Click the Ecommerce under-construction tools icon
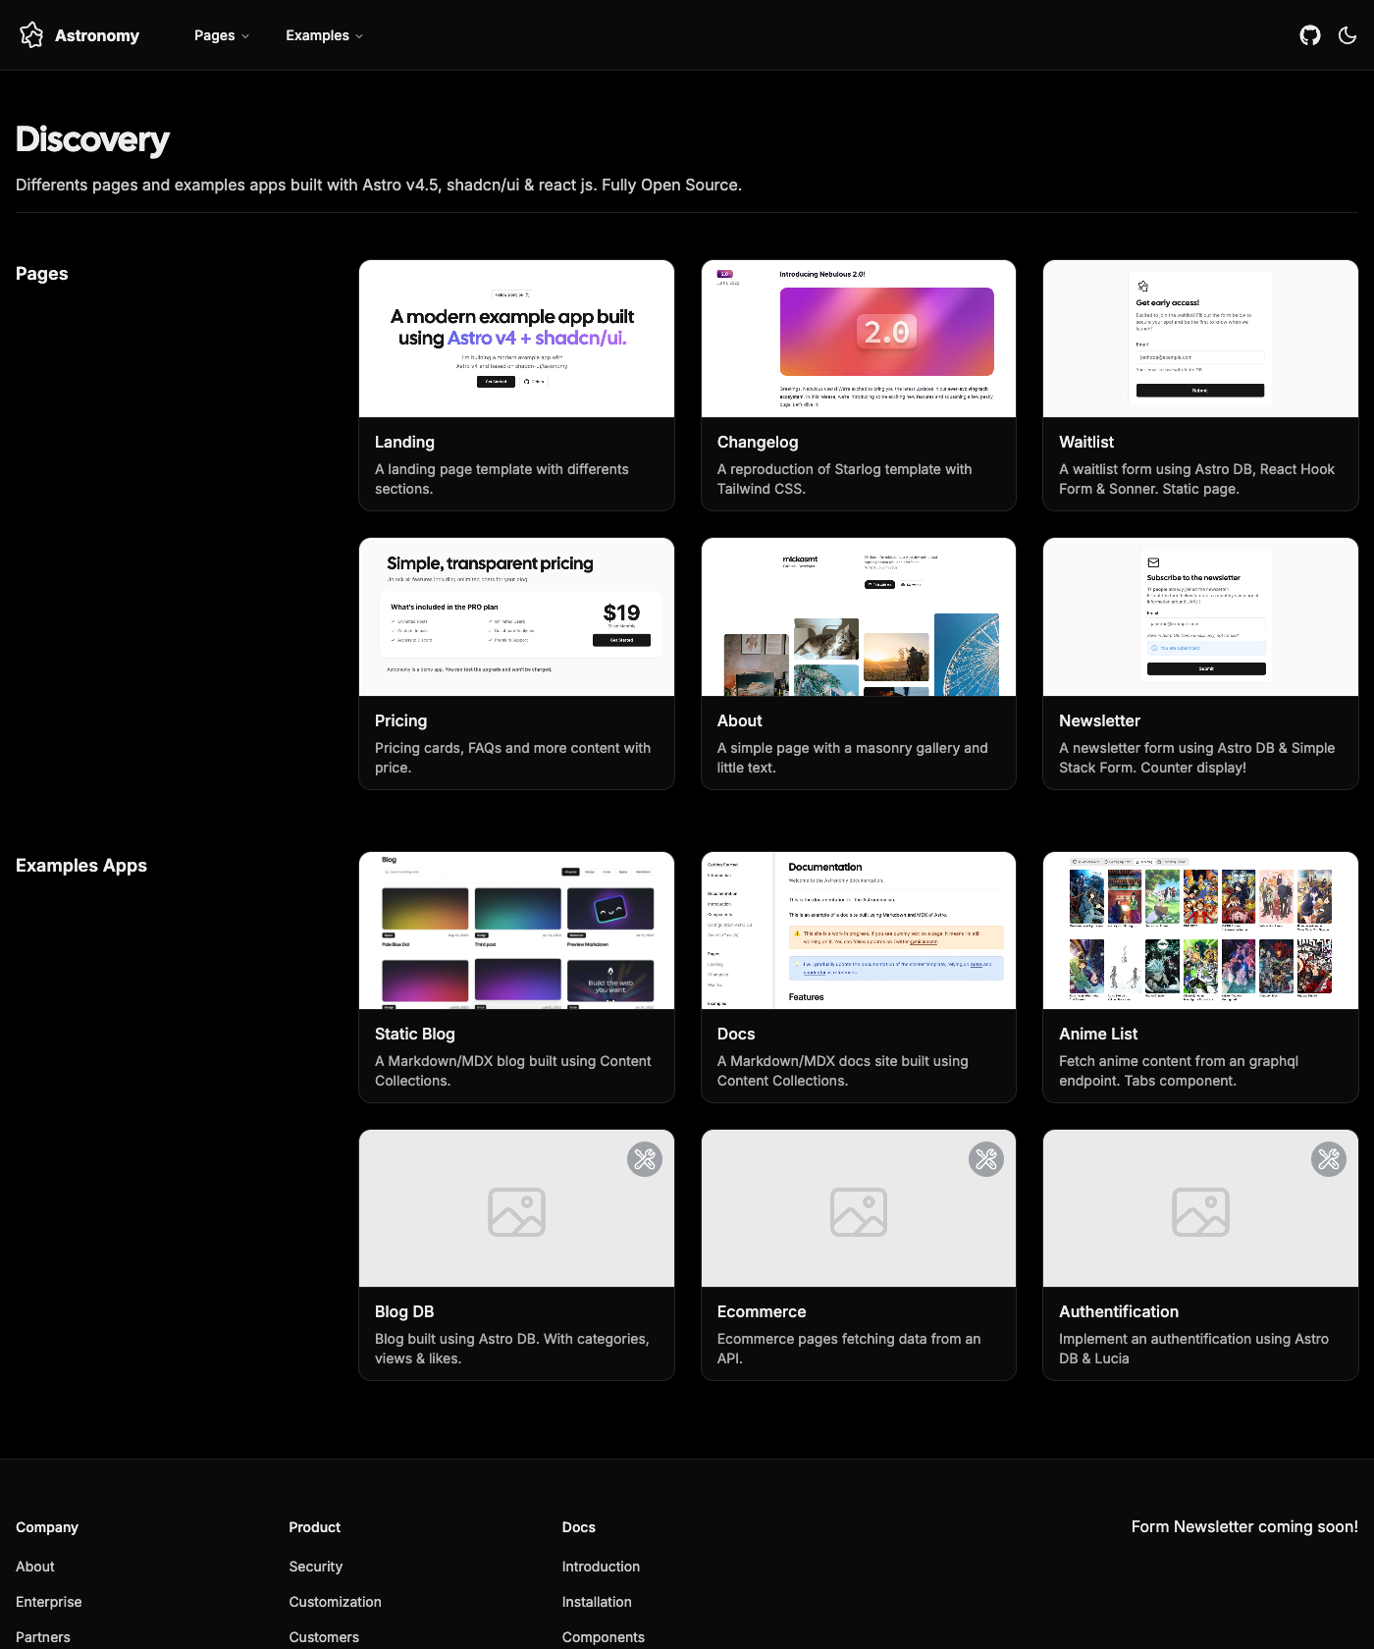The image size is (1374, 1649). pyautogui.click(x=986, y=1159)
